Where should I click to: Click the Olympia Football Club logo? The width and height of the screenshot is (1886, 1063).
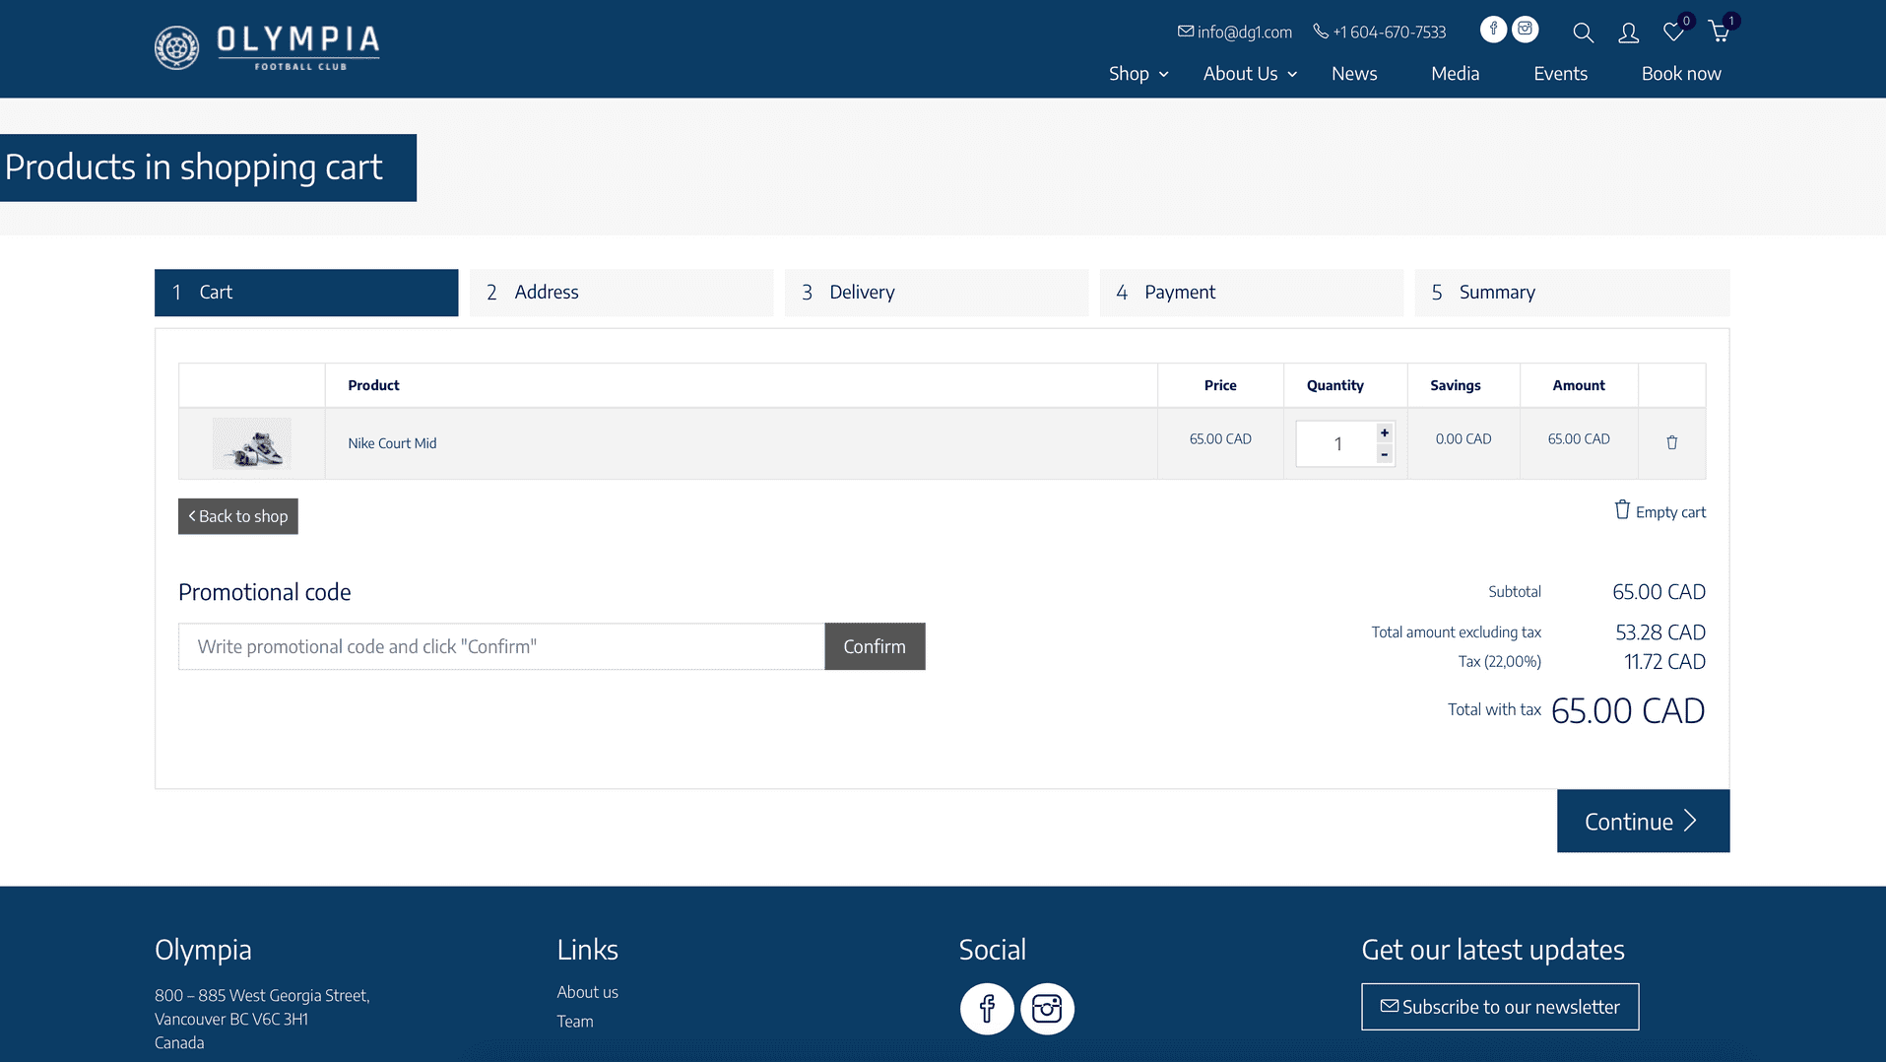click(x=267, y=47)
